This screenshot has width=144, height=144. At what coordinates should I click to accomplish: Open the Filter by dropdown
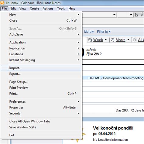[104, 32]
